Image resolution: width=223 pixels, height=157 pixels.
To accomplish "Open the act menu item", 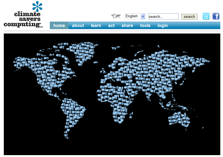I will 111,26.
